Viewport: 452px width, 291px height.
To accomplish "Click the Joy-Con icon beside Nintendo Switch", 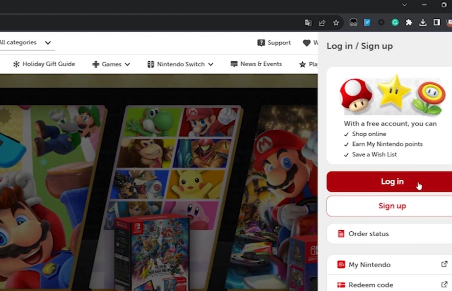I will [x=151, y=64].
